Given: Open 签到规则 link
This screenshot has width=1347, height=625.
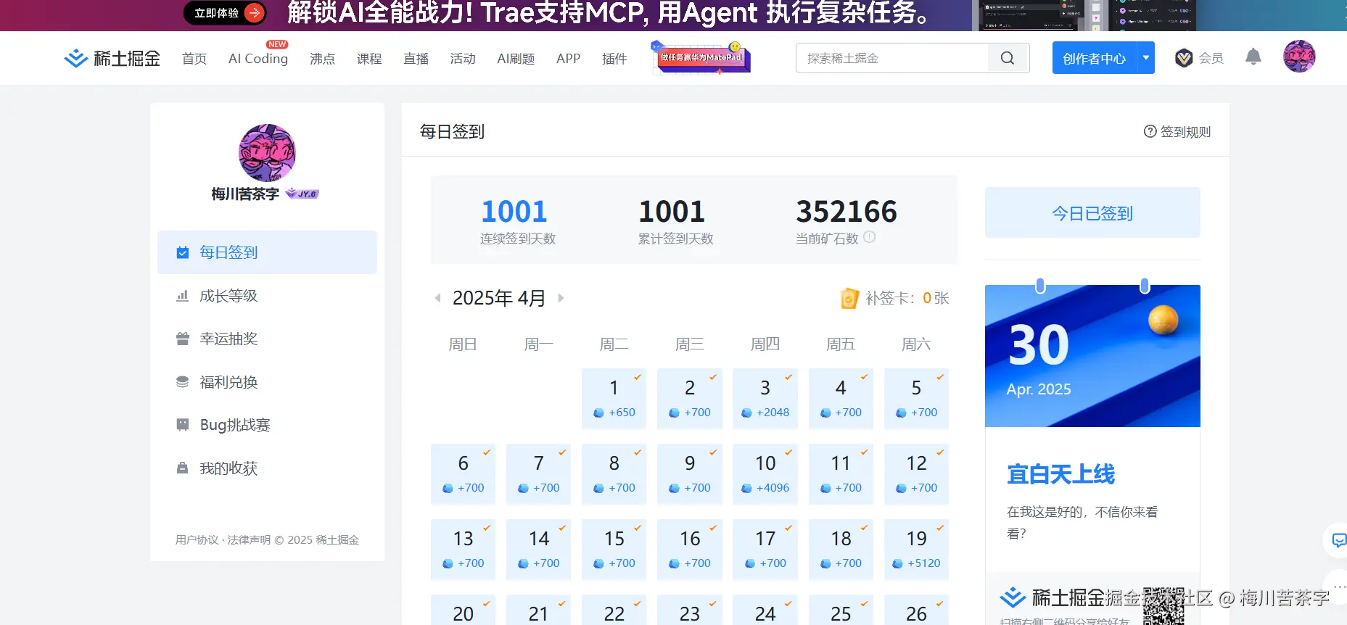Looking at the screenshot, I should pyautogui.click(x=1177, y=132).
